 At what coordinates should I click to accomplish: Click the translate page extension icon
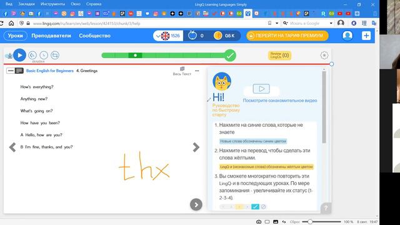pyautogui.click(x=374, y=23)
